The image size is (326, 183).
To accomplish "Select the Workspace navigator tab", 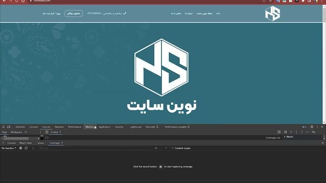I will [16, 132].
